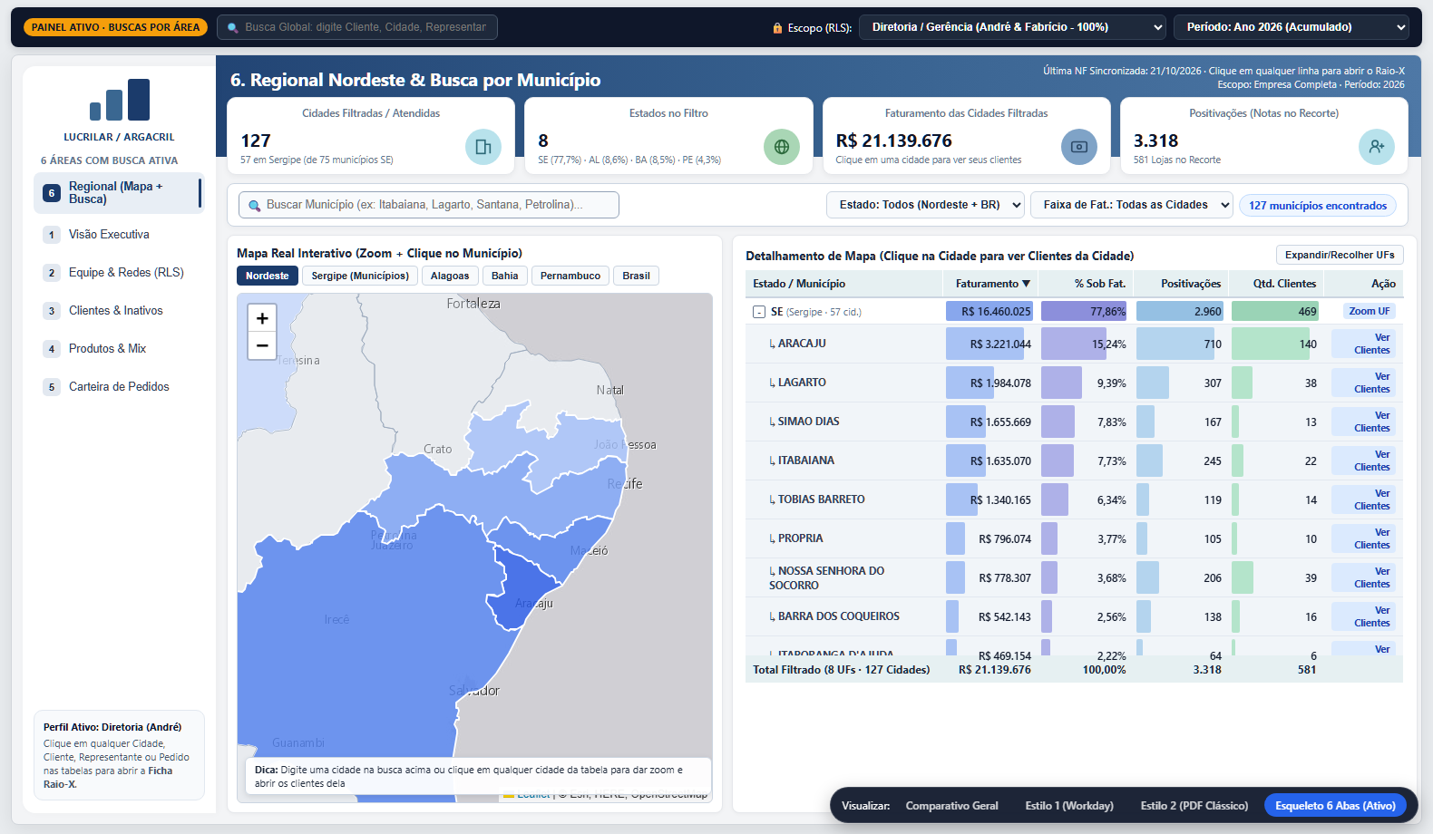Zoom in the map with the plus button
This screenshot has width=1433, height=834.
pos(262,318)
